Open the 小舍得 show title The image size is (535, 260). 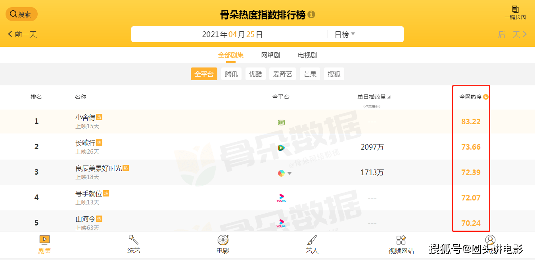(85, 117)
